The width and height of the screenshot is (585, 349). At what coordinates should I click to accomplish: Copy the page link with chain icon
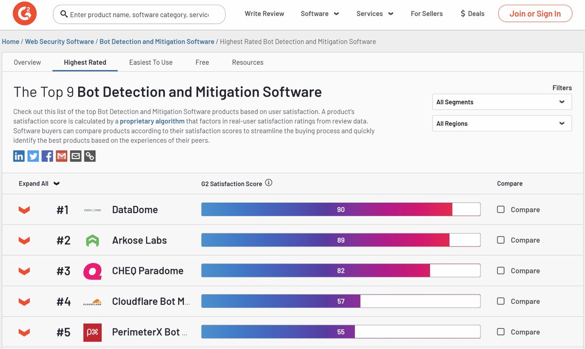coord(90,156)
